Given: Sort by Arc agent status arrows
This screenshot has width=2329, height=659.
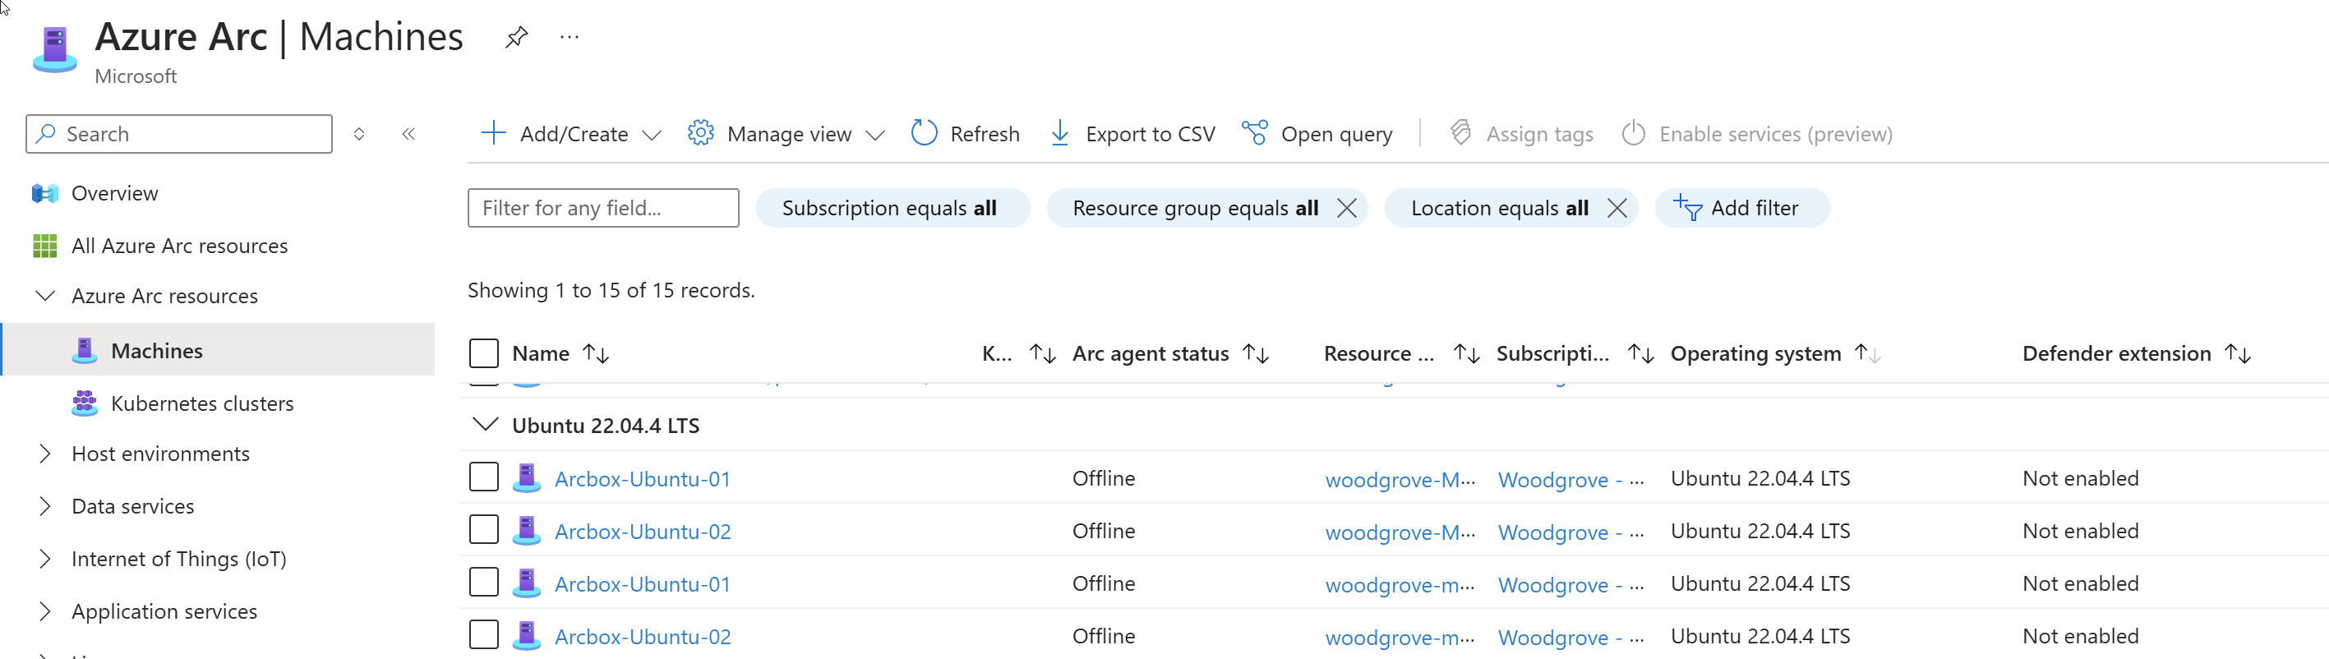Looking at the screenshot, I should pos(1256,353).
